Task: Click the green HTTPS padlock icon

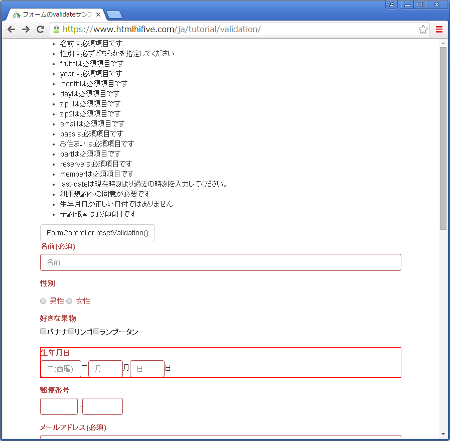Action: click(x=56, y=30)
